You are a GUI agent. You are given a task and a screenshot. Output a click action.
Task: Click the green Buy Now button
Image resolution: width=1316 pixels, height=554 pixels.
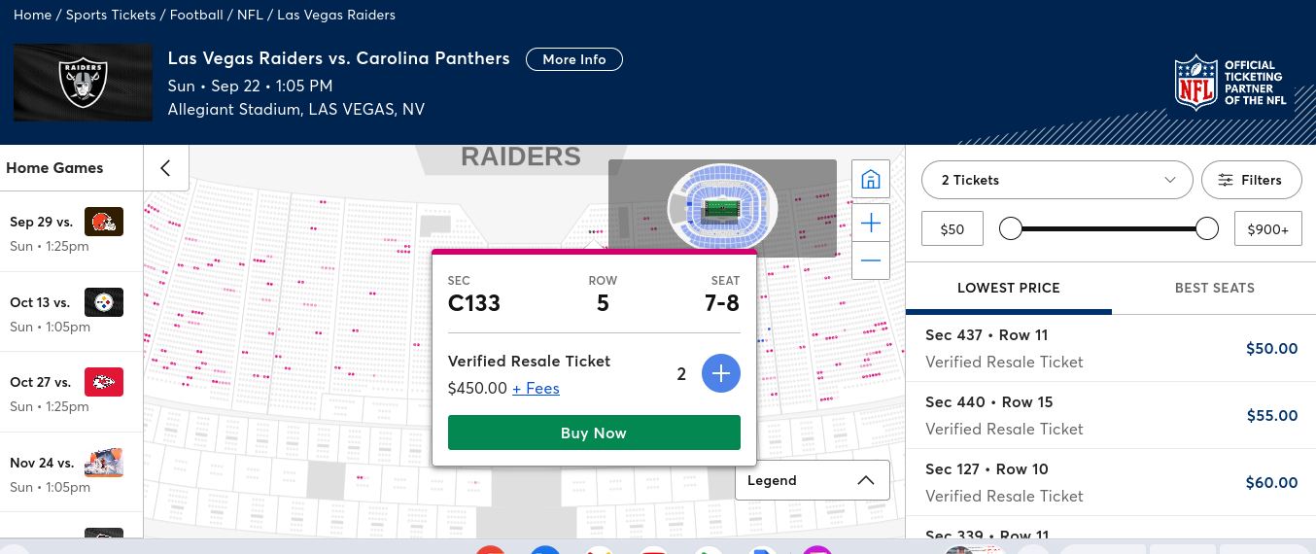pos(594,433)
